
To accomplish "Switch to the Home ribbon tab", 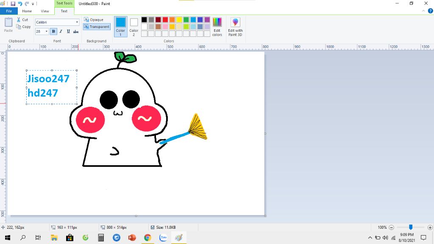I will (x=27, y=11).
